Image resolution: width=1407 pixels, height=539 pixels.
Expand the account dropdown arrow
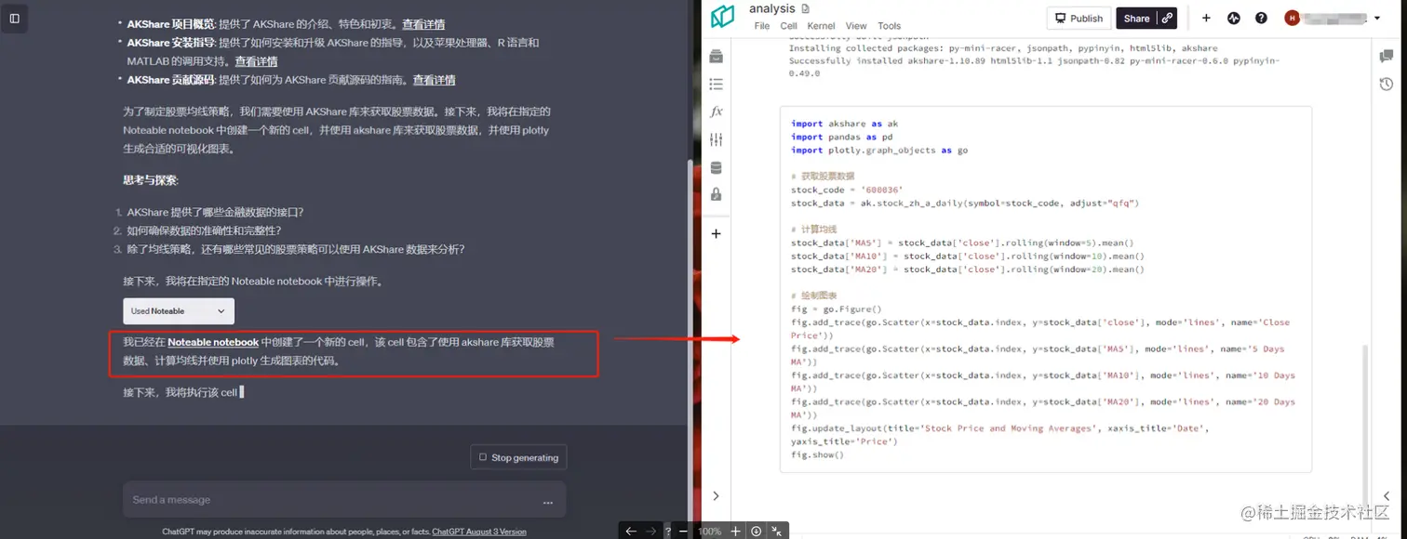pyautogui.click(x=1376, y=19)
